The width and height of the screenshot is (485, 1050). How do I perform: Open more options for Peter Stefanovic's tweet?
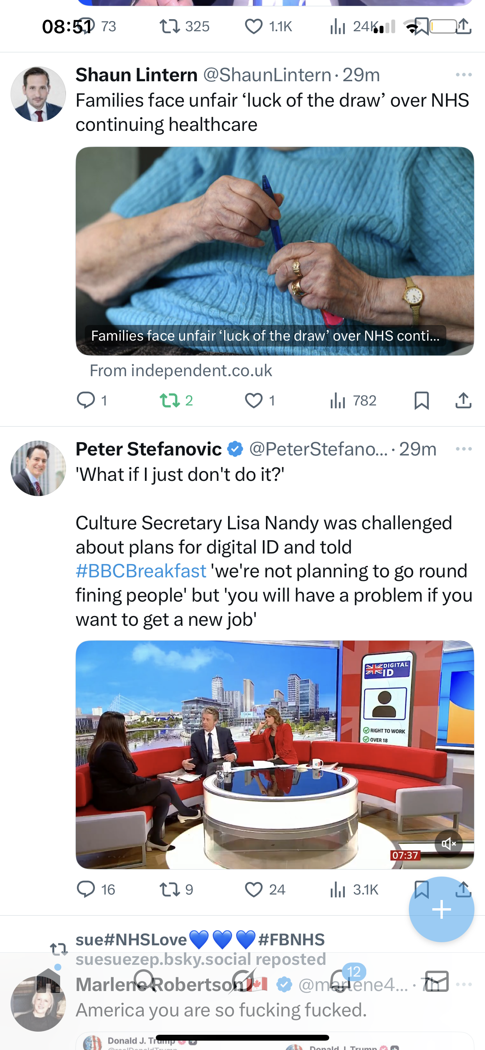coord(464,449)
